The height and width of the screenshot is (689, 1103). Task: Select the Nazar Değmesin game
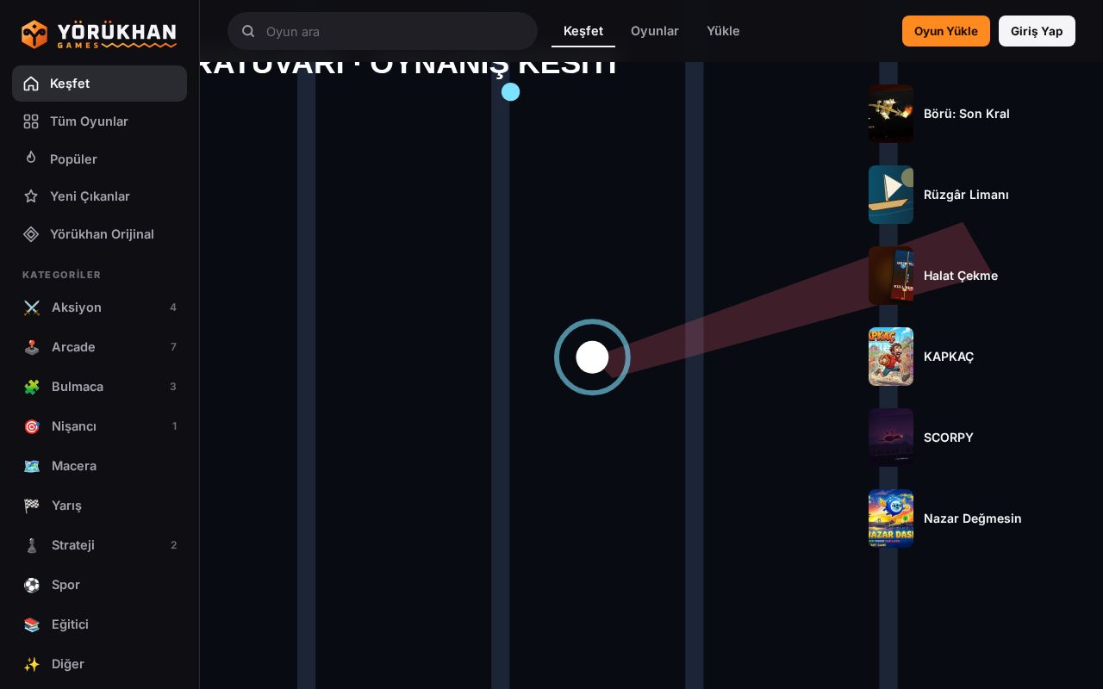click(x=945, y=518)
